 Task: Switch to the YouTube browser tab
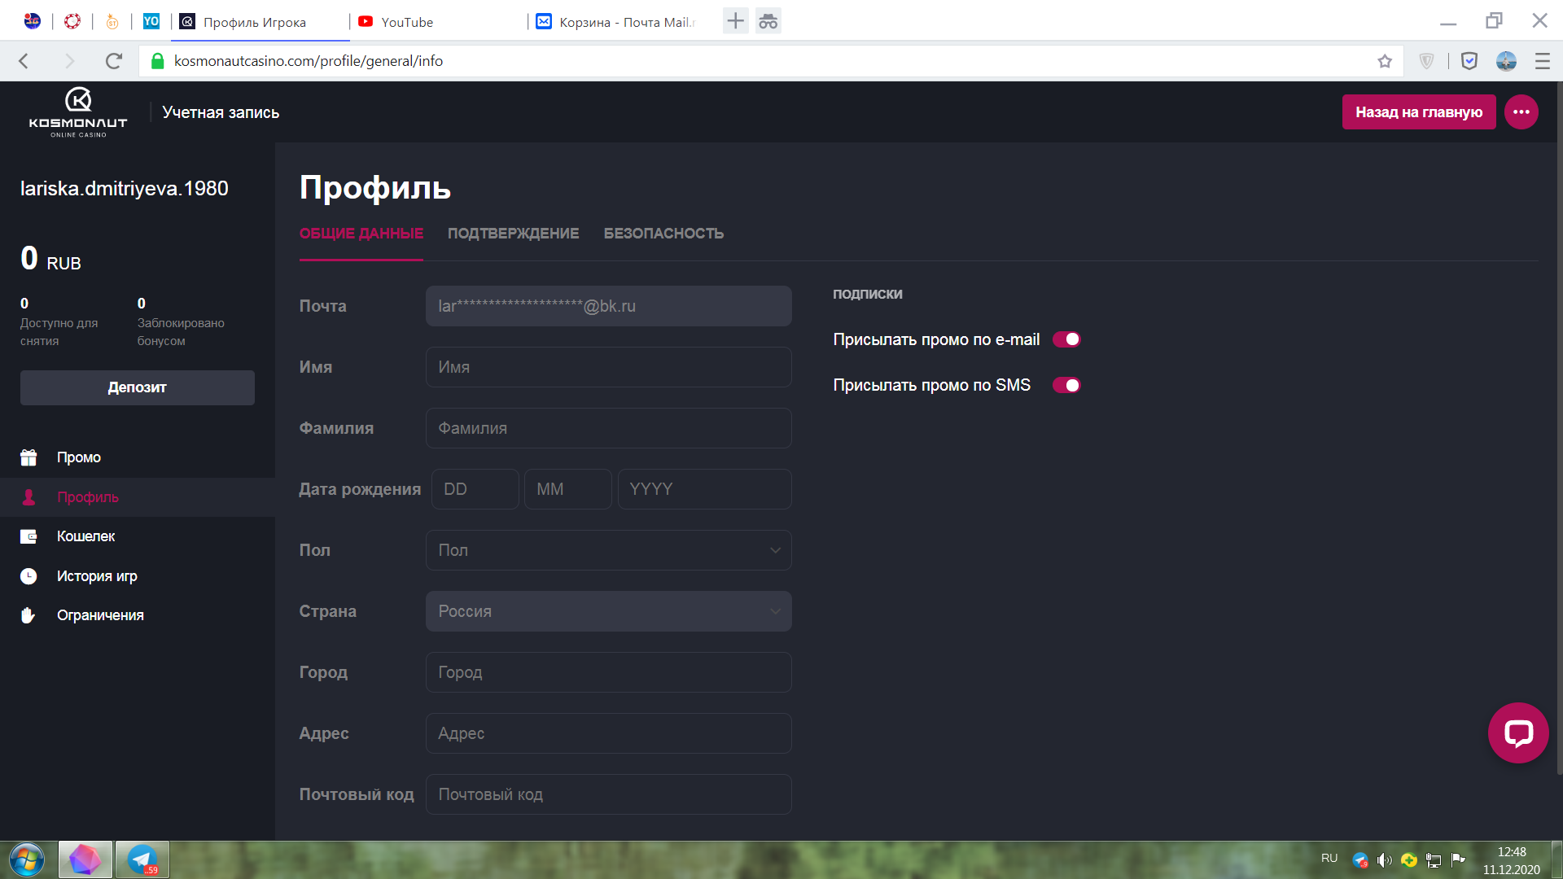[x=407, y=22]
